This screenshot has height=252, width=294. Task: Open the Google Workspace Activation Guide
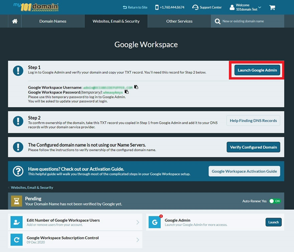click(244, 171)
